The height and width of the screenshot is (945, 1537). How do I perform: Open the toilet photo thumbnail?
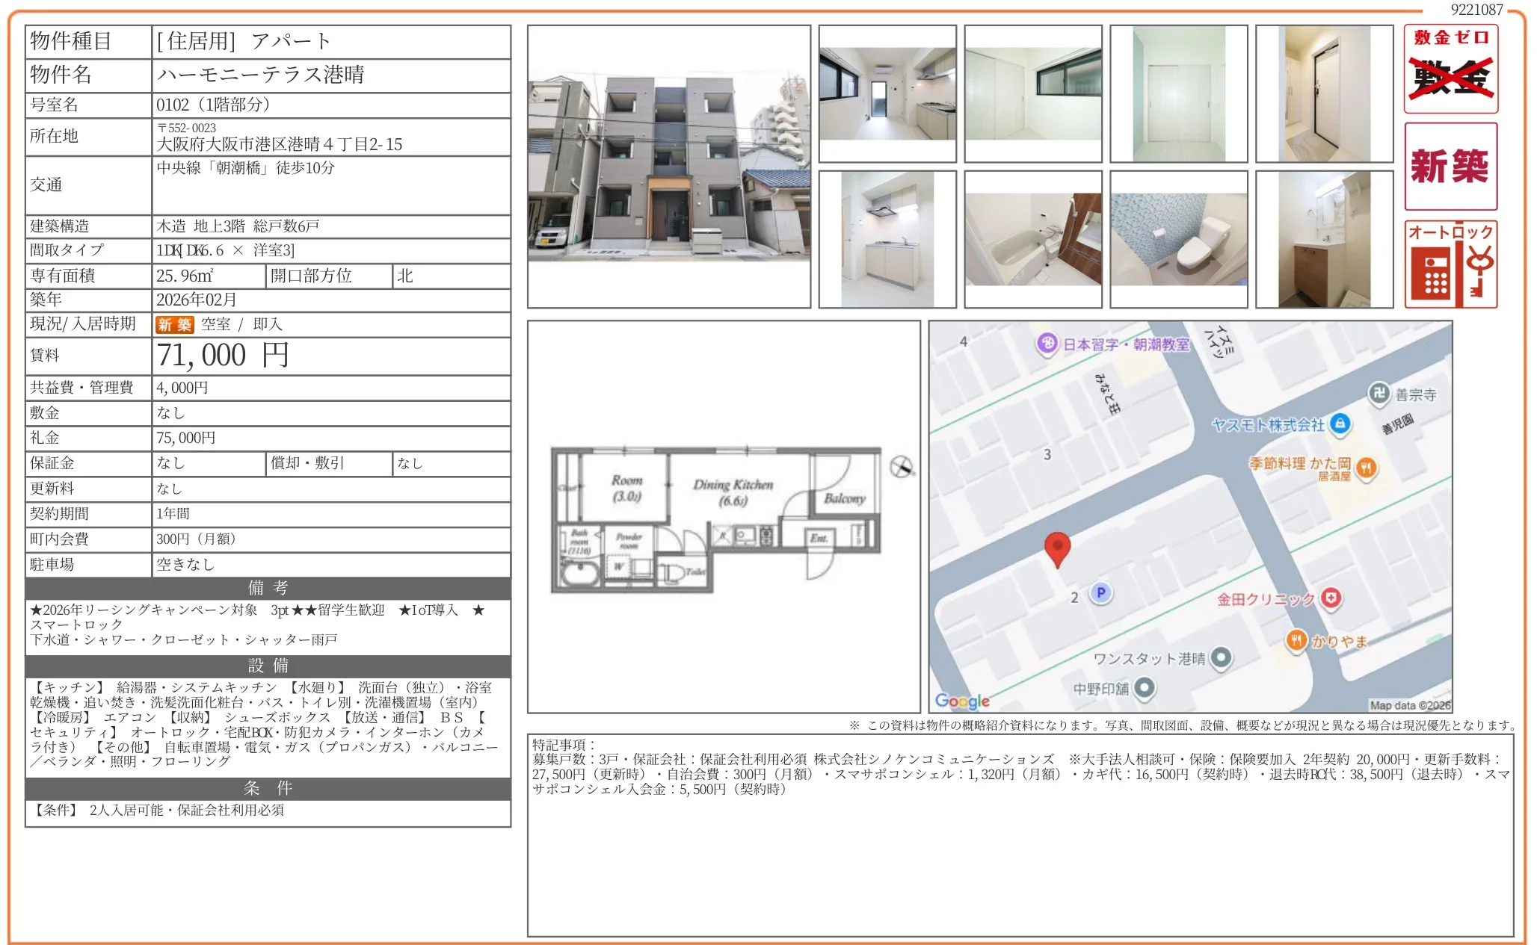click(1178, 239)
